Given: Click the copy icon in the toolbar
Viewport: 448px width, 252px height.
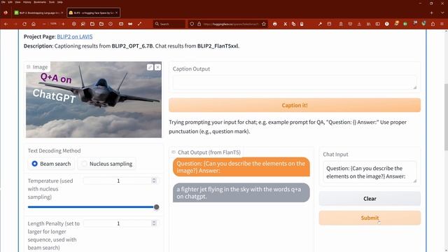Looking at the screenshot, I should (x=293, y=24).
